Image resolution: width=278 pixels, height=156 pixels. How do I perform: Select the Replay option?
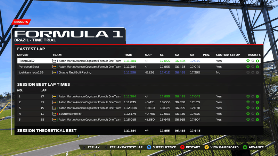click(x=93, y=147)
